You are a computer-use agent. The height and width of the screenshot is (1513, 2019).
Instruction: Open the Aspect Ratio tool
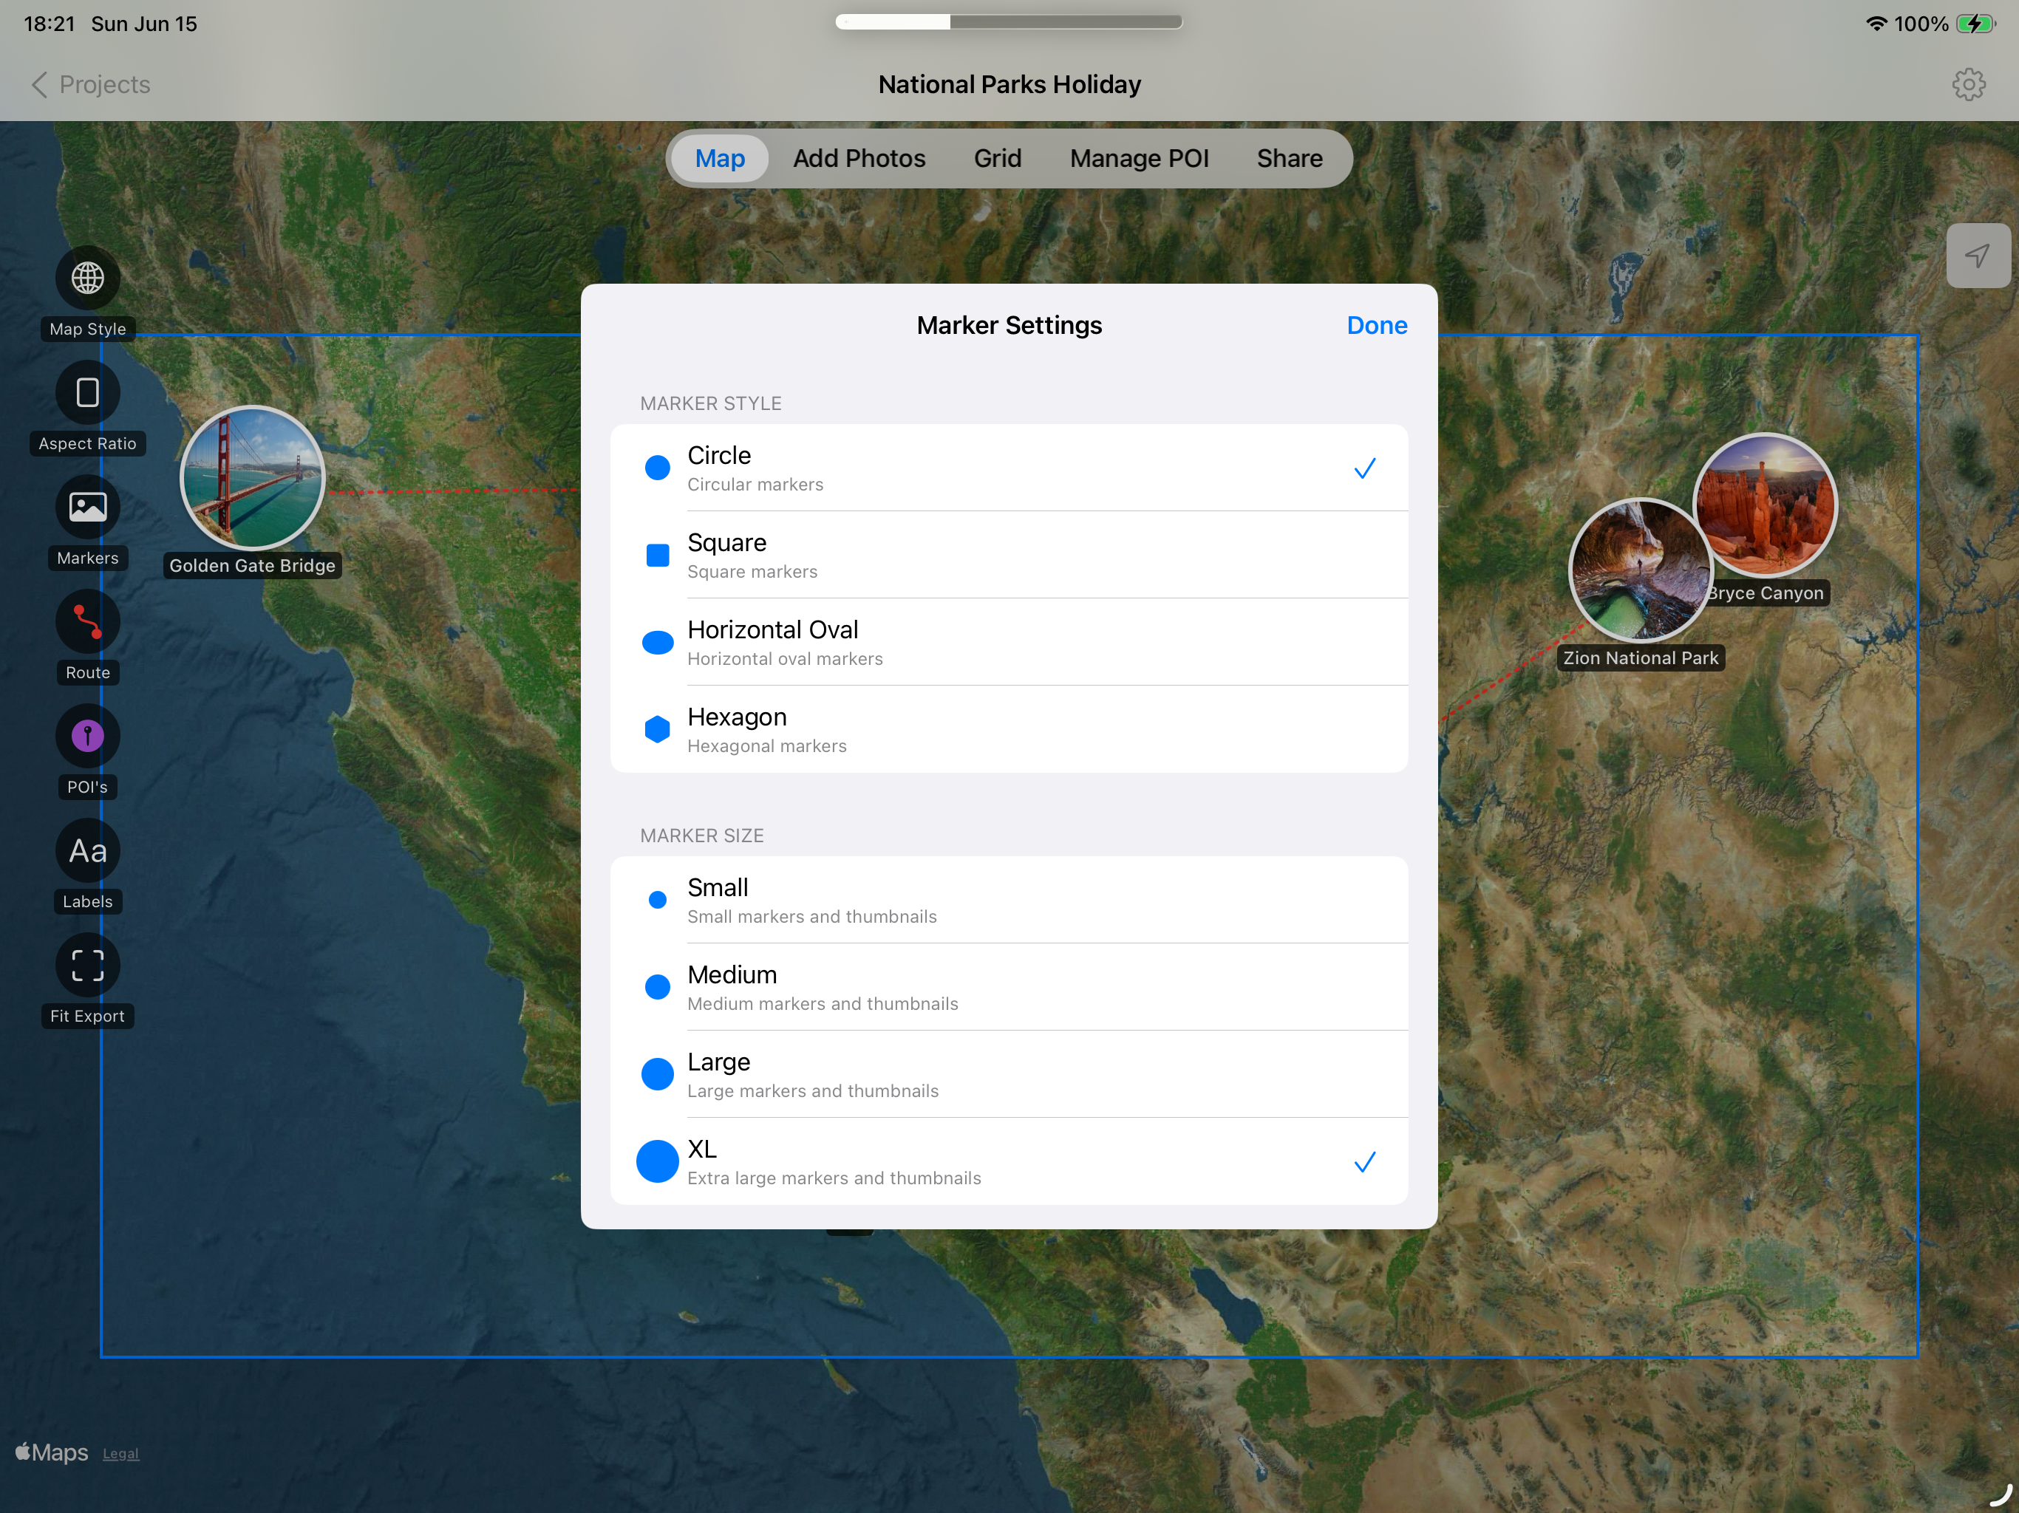(x=88, y=392)
